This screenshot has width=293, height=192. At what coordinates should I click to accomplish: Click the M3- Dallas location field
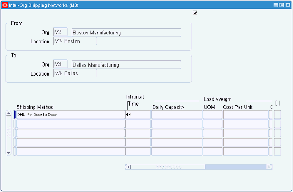pyautogui.click(x=75, y=73)
